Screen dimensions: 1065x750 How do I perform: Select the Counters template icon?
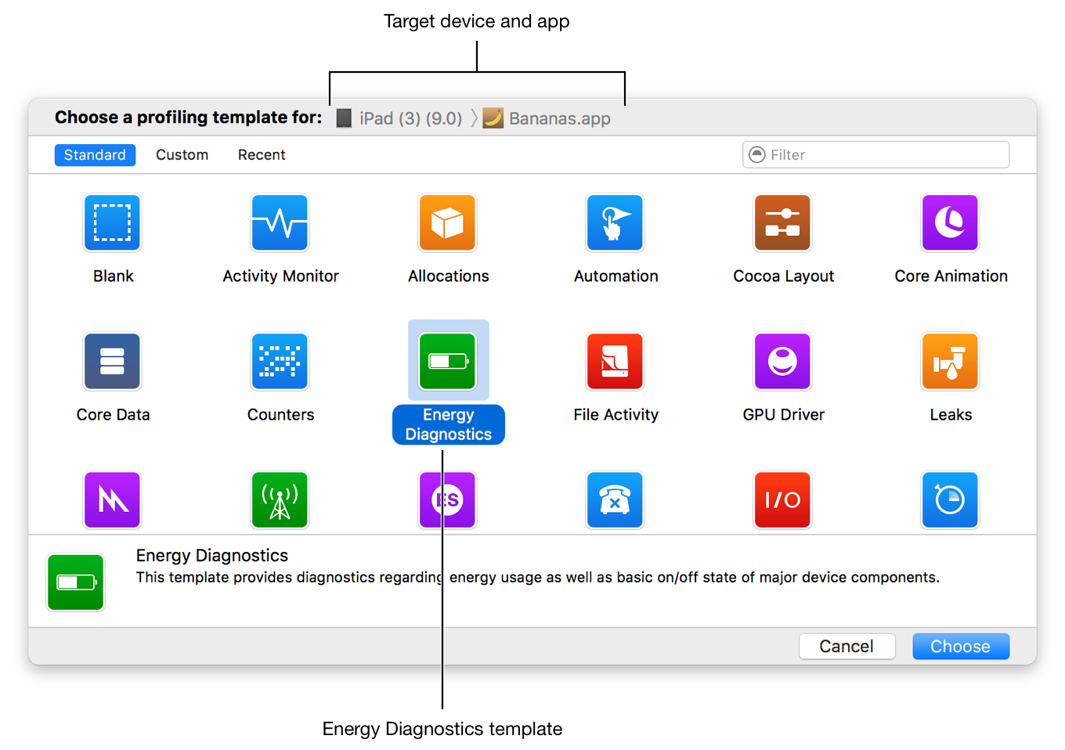(x=280, y=361)
